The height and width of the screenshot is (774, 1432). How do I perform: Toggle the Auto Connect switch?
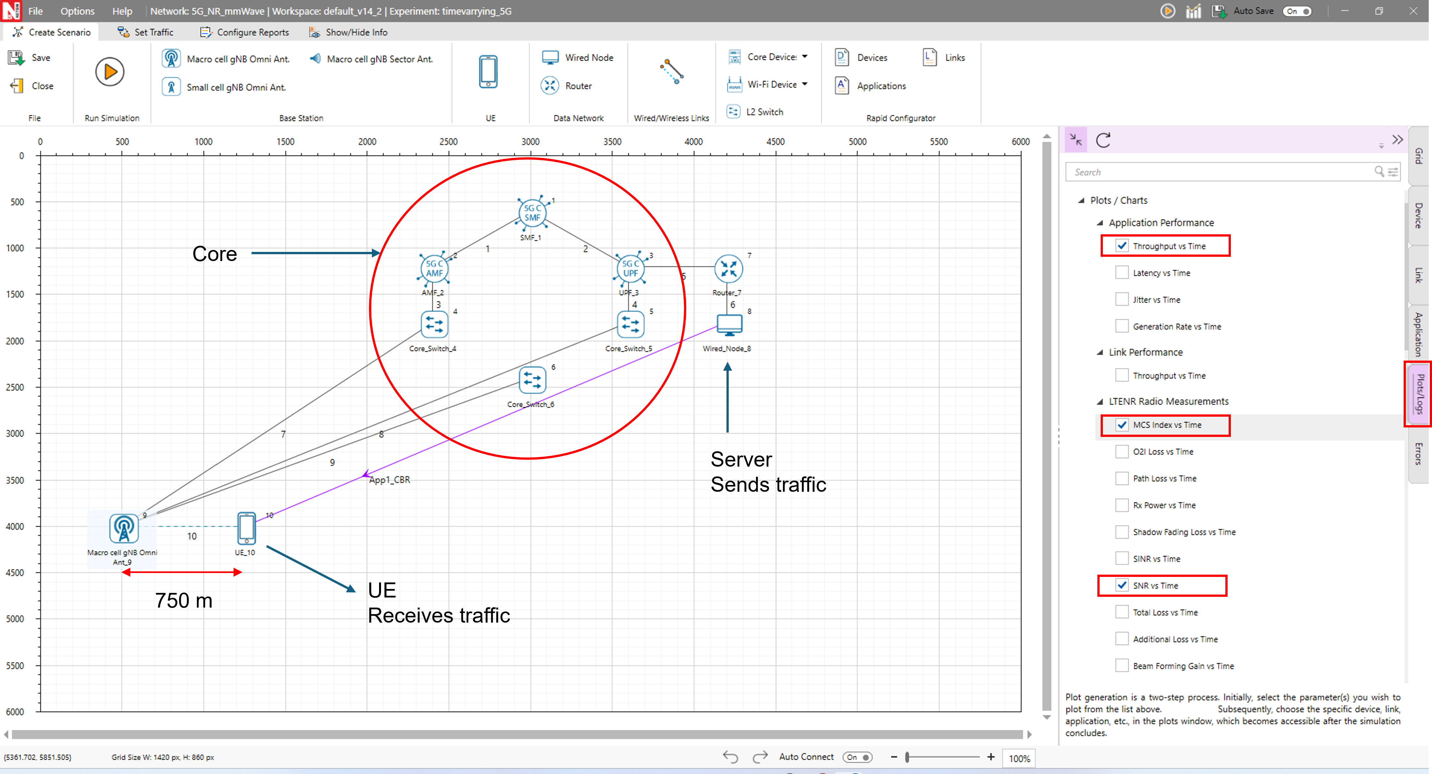pyautogui.click(x=858, y=757)
